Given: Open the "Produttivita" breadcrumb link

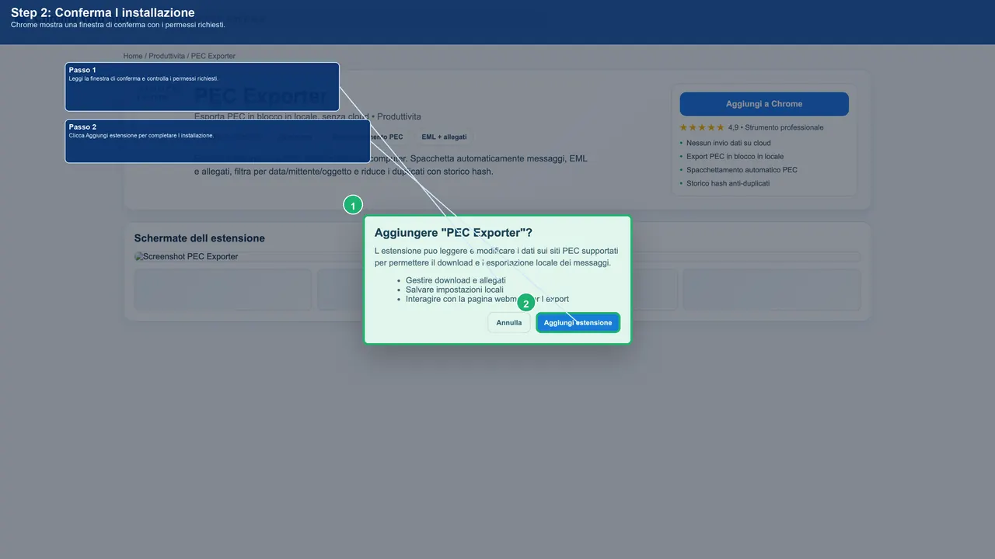Looking at the screenshot, I should tap(166, 56).
